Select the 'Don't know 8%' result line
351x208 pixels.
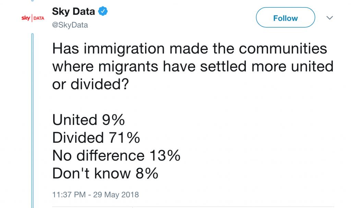105,173
